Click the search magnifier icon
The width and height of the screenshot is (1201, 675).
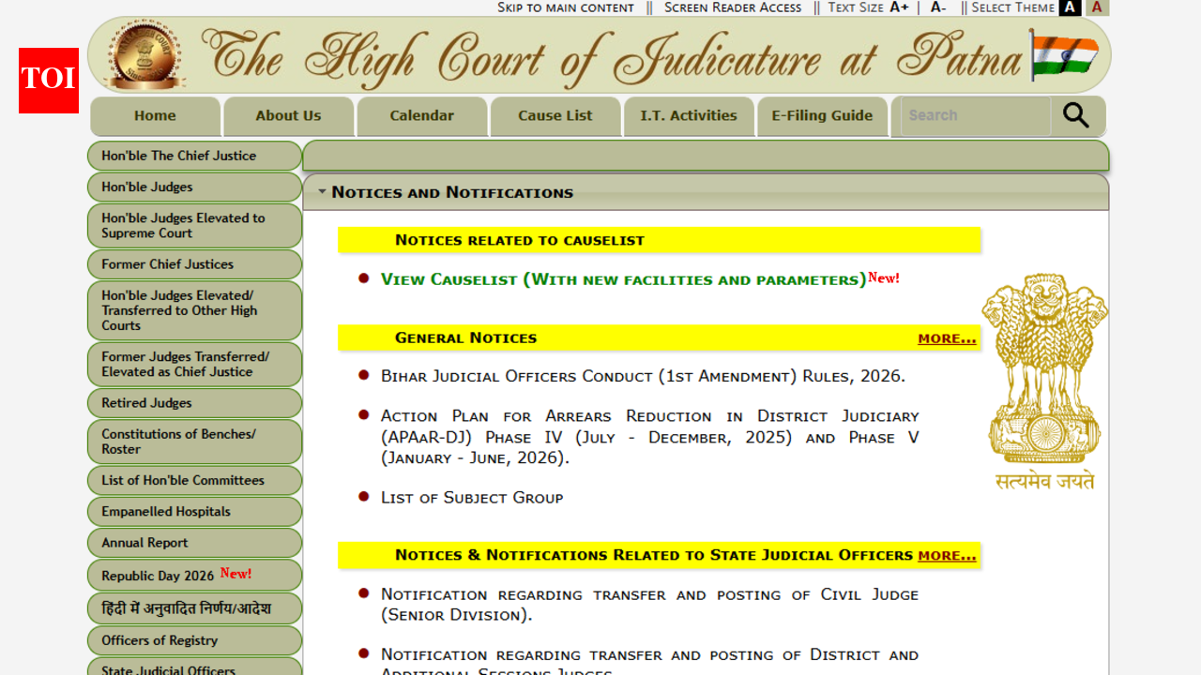(1075, 115)
